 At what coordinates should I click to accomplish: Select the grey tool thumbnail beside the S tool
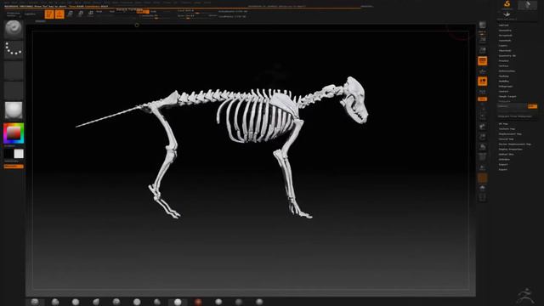click(x=527, y=5)
